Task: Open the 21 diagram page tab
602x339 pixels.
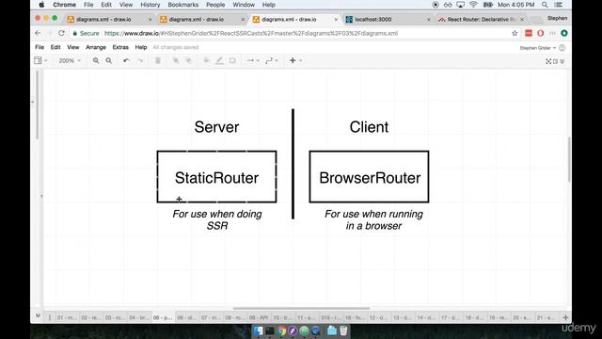Action: [x=546, y=317]
